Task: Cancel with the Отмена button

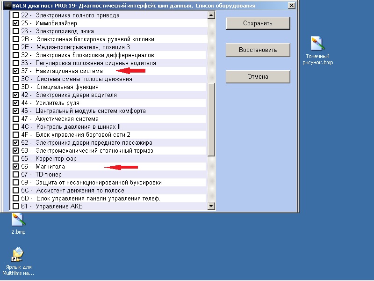Action: (x=258, y=77)
